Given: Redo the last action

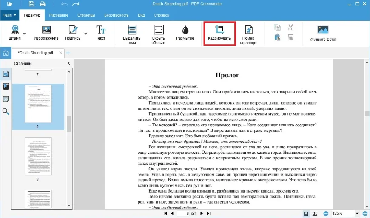Looking at the screenshot, I should click(x=76, y=4).
